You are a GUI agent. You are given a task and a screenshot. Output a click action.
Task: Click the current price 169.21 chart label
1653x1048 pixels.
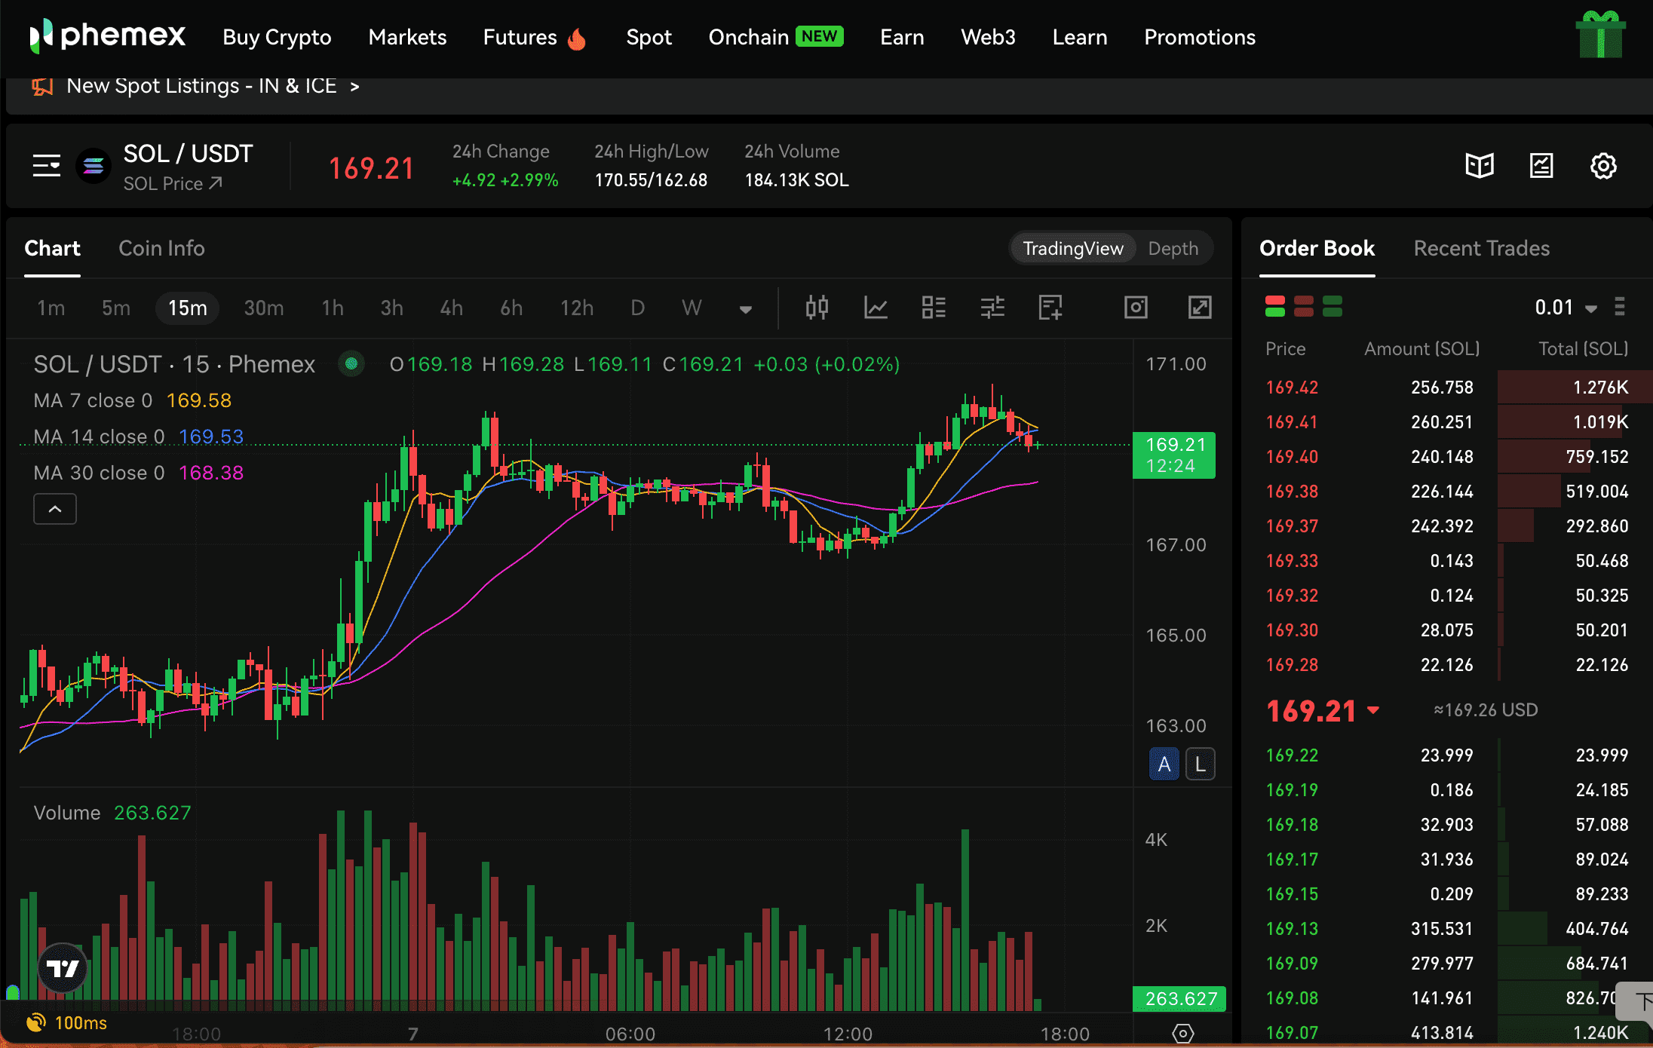(1174, 455)
